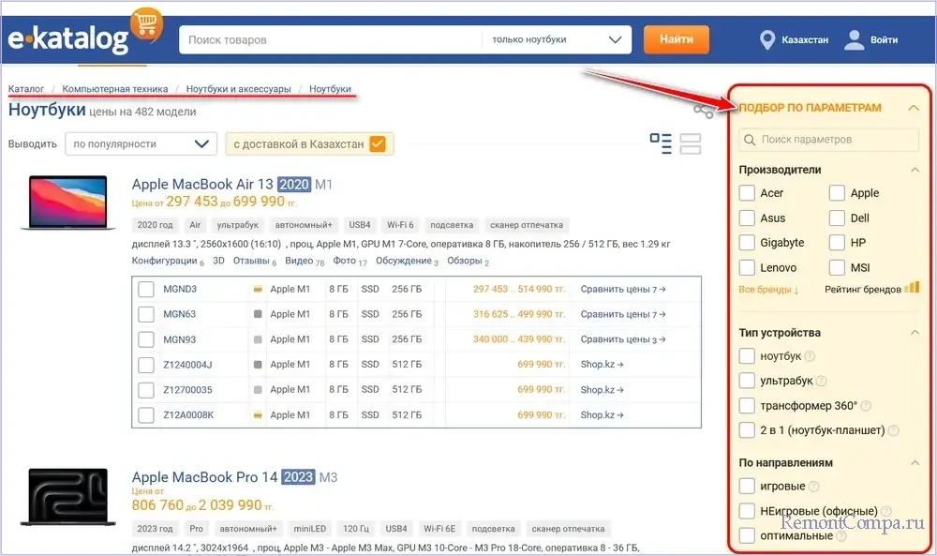Screen dimensions: 937x556
Task: Click the help icon next to трансформер 360°
Action: click(x=865, y=406)
